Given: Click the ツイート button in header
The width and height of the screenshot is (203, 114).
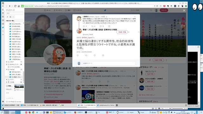Looking at the screenshot, I should click(164, 10).
